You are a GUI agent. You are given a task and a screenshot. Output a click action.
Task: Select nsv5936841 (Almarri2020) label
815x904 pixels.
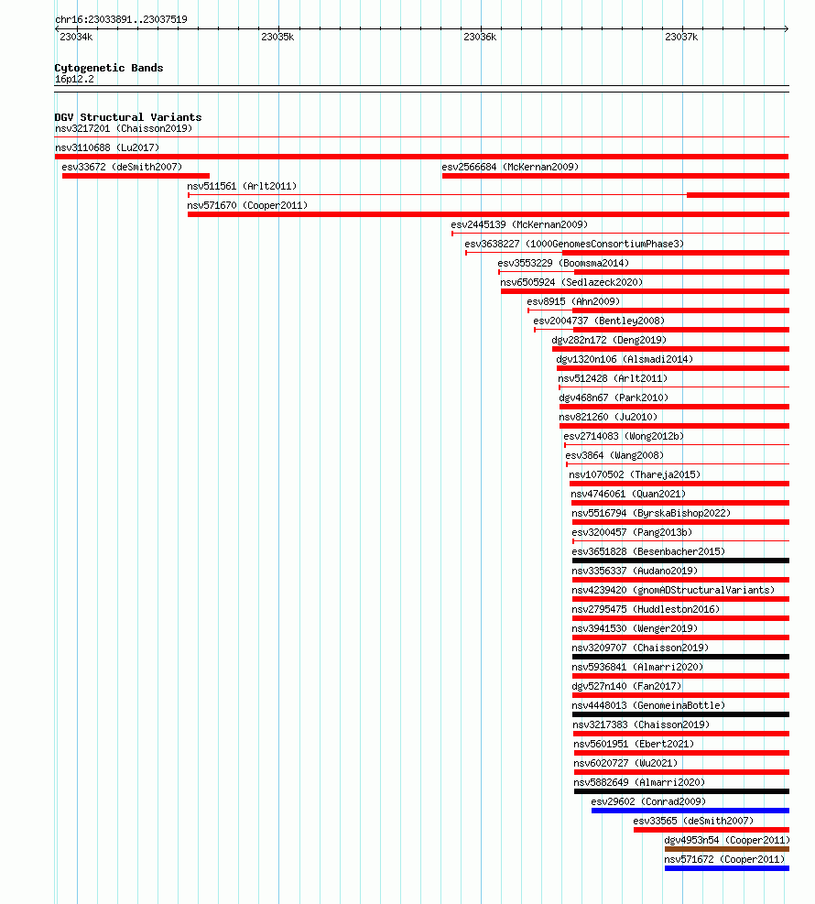click(x=637, y=667)
